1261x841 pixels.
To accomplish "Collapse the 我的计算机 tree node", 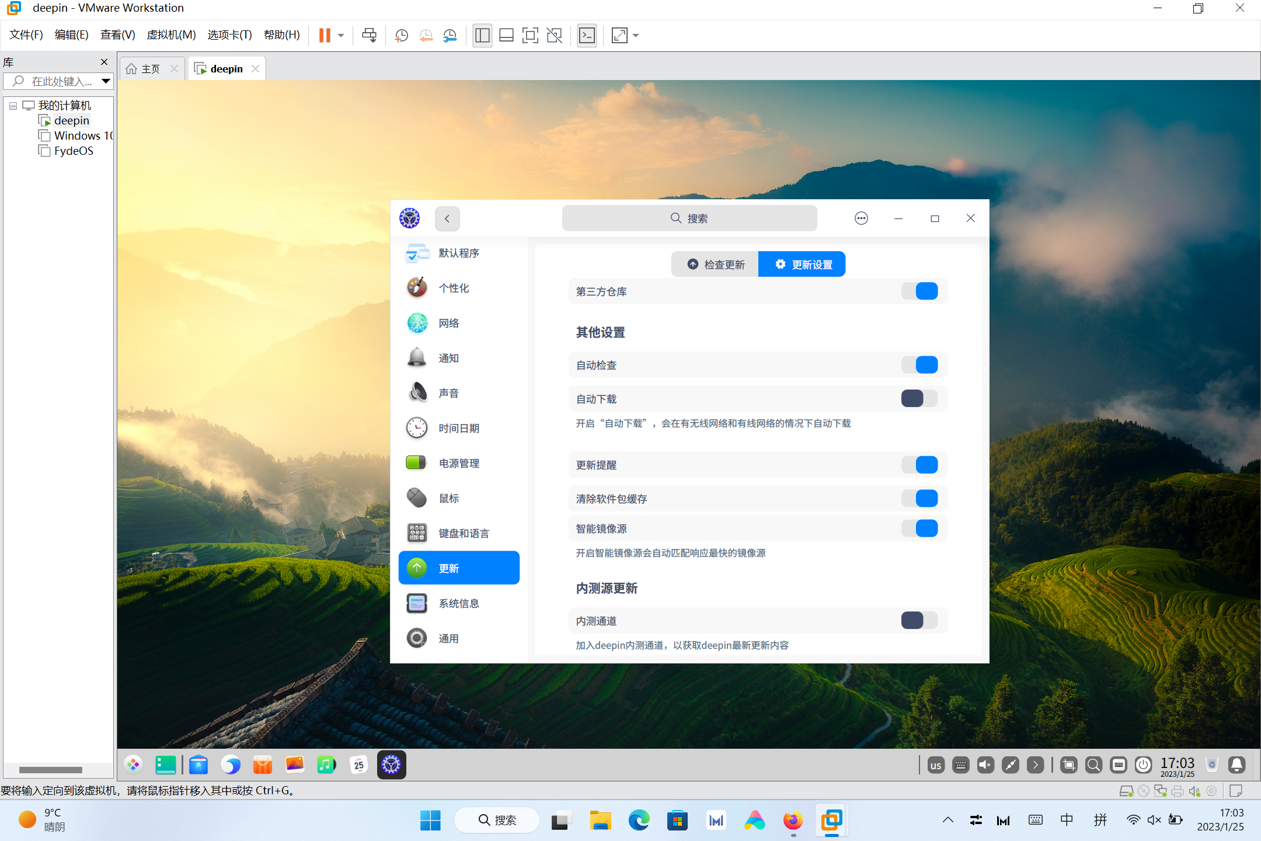I will (x=13, y=106).
